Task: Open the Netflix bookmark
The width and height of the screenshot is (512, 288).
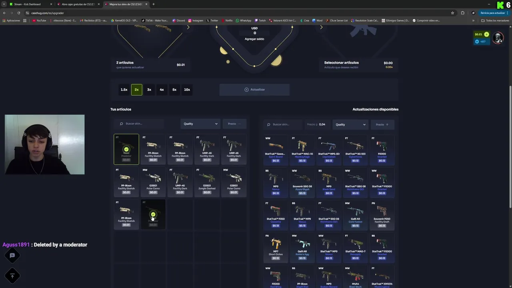Action: point(227,20)
